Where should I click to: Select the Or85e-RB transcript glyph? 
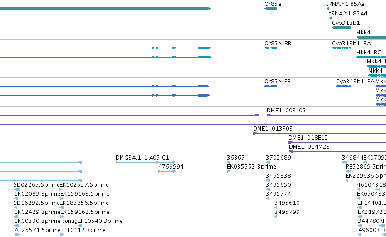pos(270,48)
